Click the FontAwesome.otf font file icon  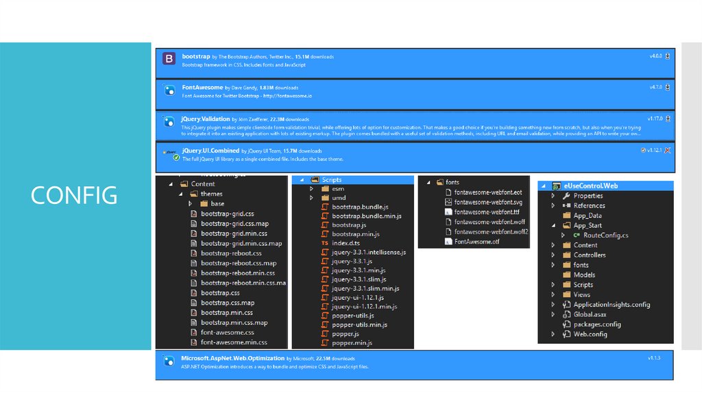click(x=448, y=242)
